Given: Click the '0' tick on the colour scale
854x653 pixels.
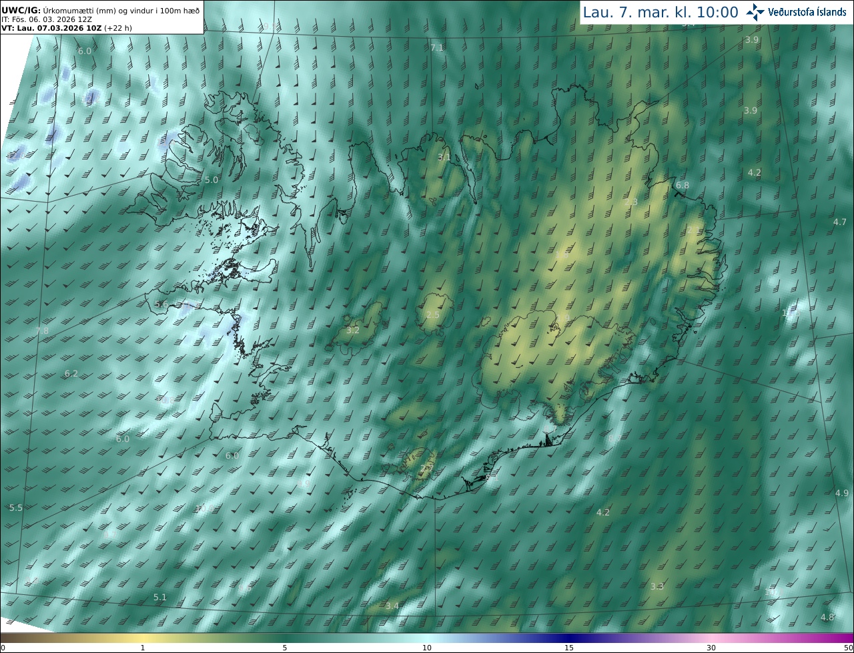Looking at the screenshot, I should 2,648.
